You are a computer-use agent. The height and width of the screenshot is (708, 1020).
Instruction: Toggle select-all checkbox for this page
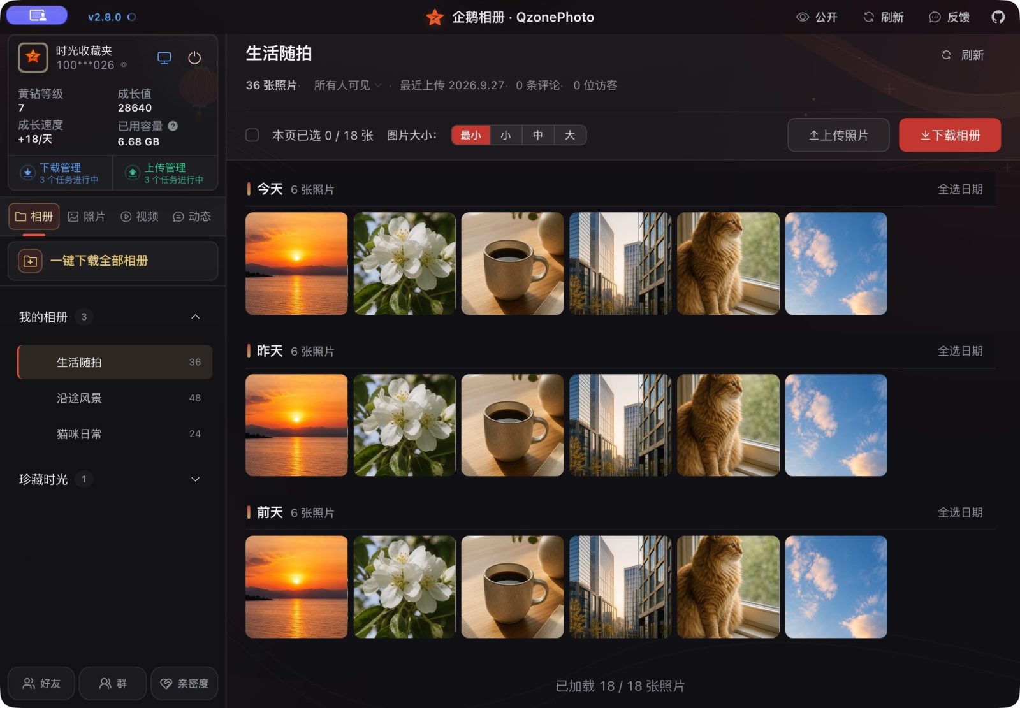pyautogui.click(x=252, y=135)
